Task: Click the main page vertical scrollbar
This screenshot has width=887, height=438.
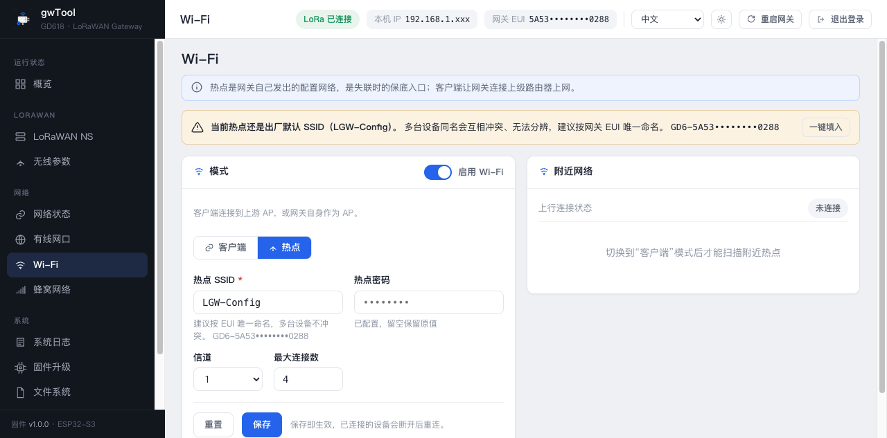Action: [882, 217]
